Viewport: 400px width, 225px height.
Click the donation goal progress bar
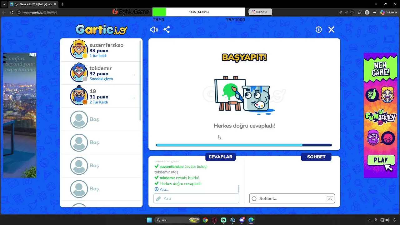coord(199,12)
